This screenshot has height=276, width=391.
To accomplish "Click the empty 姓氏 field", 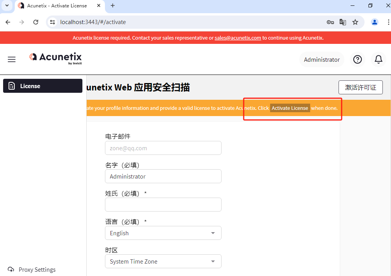I will (x=163, y=205).
